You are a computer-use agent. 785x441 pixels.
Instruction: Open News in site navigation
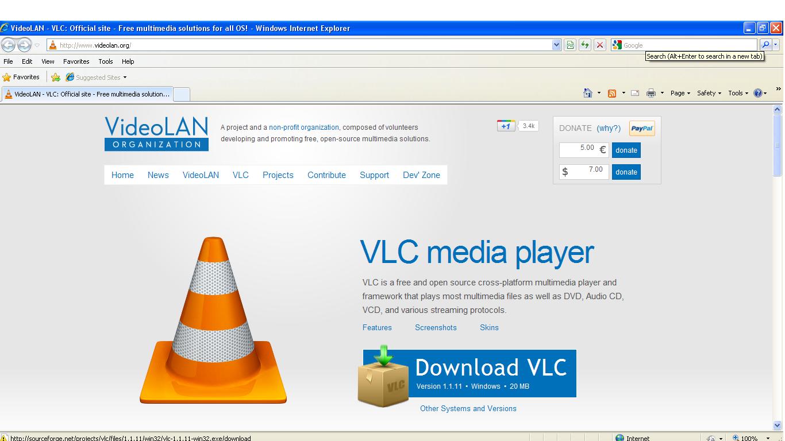point(158,175)
